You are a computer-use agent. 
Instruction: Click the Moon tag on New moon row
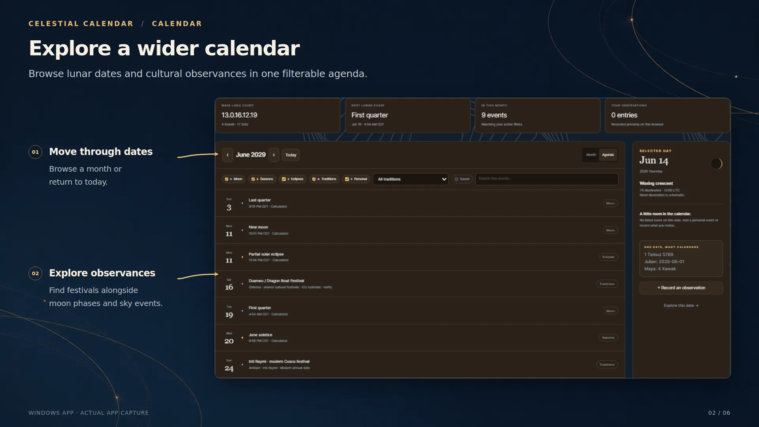click(610, 230)
